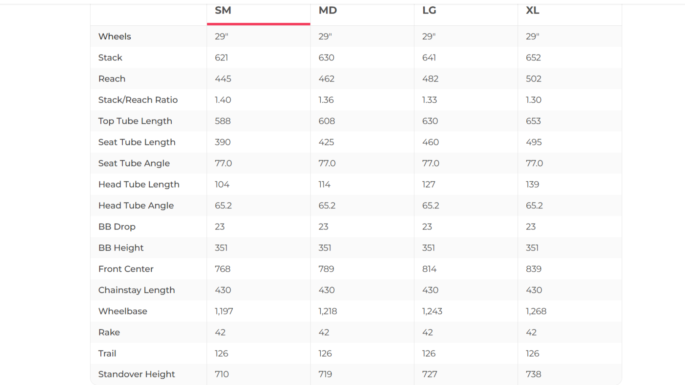
Task: Click the LG Front Center value 814
Action: tap(429, 269)
